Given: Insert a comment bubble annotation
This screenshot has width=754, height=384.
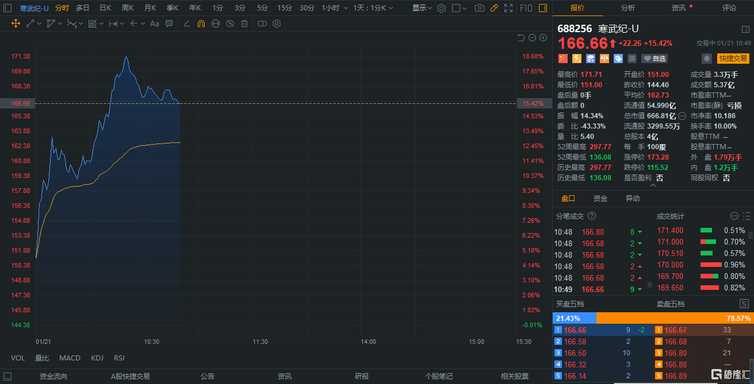Looking at the screenshot, I should point(169,24).
